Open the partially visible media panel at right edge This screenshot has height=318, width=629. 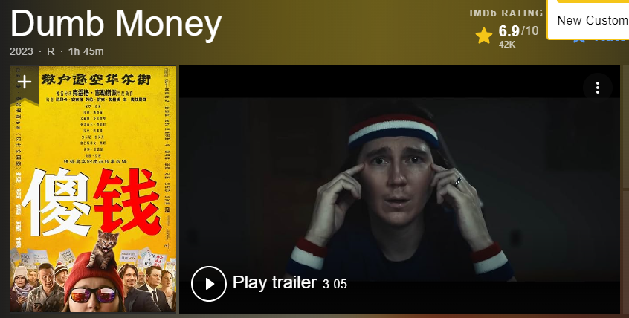625,189
